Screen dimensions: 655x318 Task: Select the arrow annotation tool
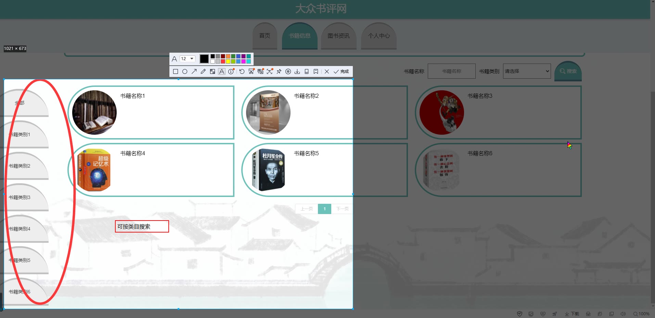[194, 71]
